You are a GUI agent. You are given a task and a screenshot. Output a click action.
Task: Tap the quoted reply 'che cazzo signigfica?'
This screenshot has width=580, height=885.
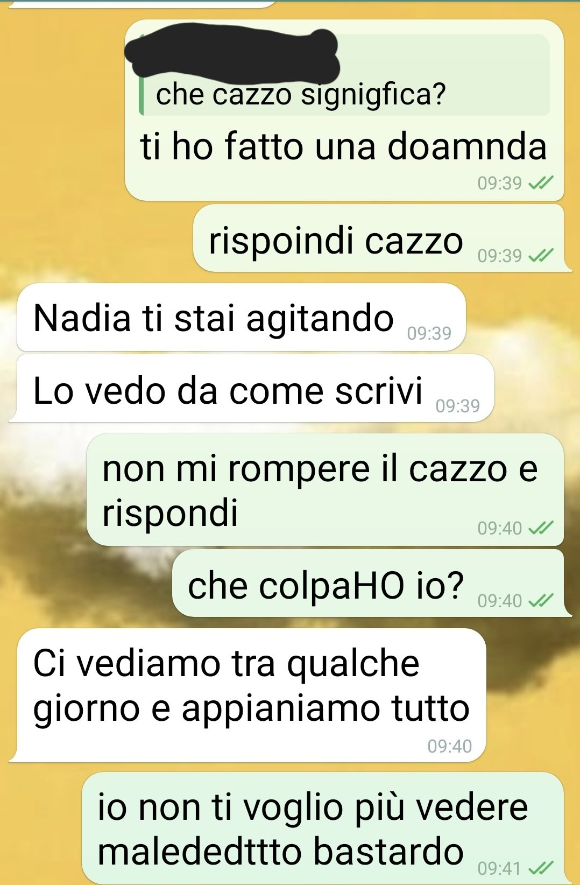[x=344, y=75]
